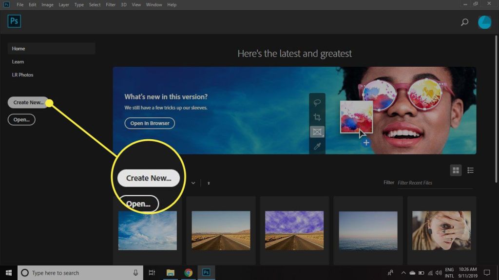499x280 pixels.
Task: Click the Photoshop Ps logo icon
Action: (14, 21)
